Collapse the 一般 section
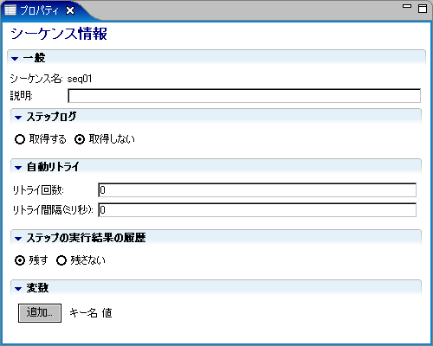 click(15, 59)
